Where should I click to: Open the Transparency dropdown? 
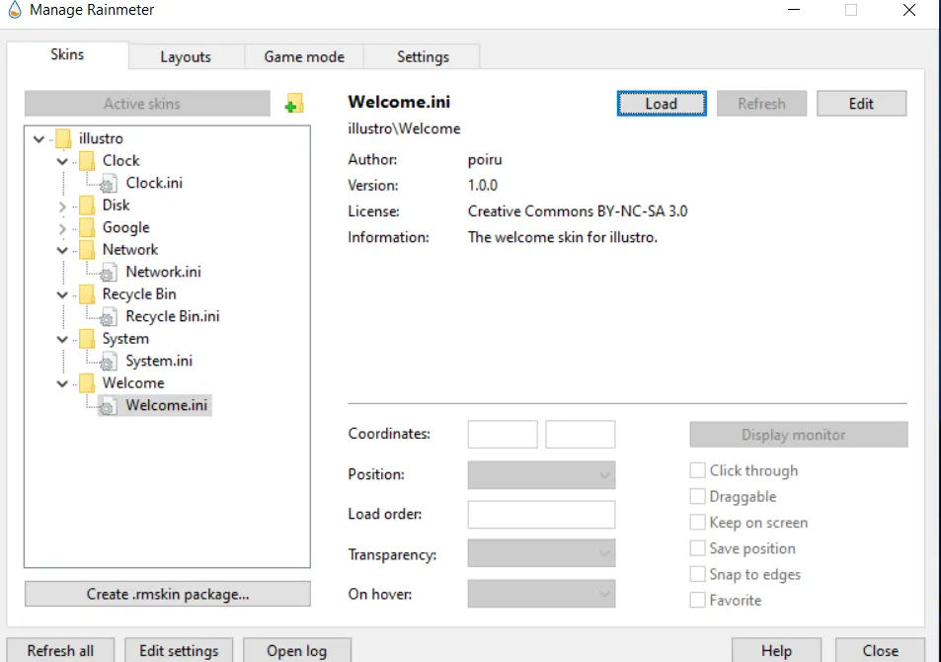pyautogui.click(x=541, y=552)
